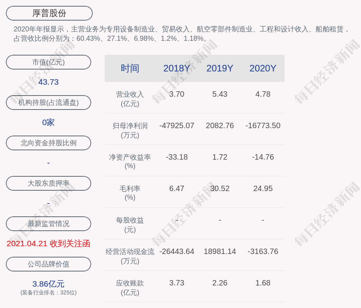Select the brand value 3.86亿元

(49, 284)
